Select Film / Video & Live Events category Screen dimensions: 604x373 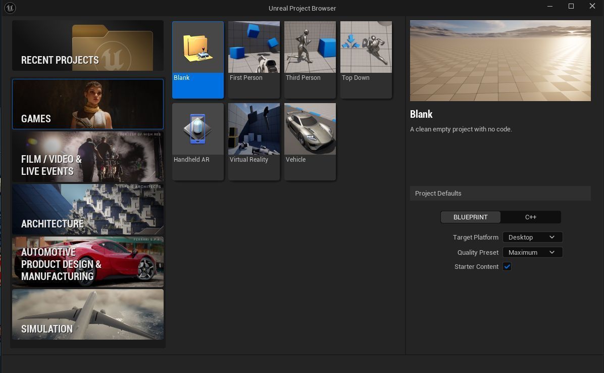pyautogui.click(x=88, y=157)
